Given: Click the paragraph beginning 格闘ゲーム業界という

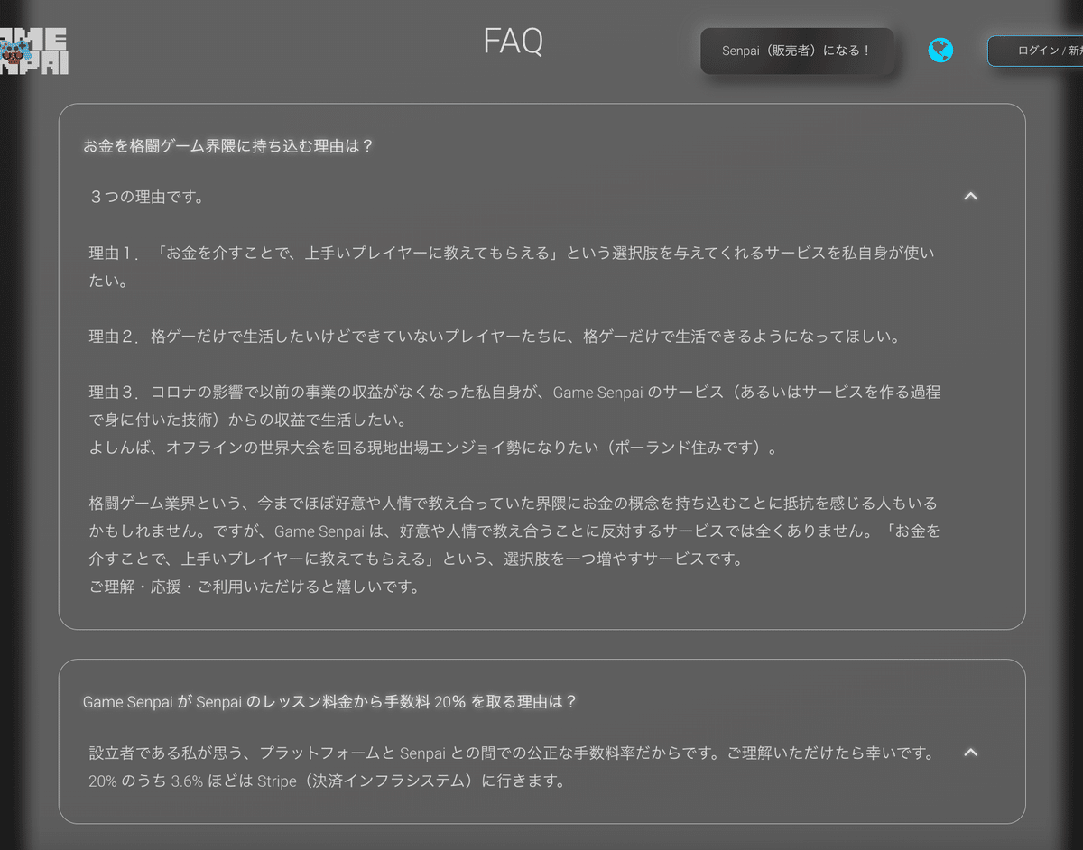Looking at the screenshot, I should coord(514,531).
